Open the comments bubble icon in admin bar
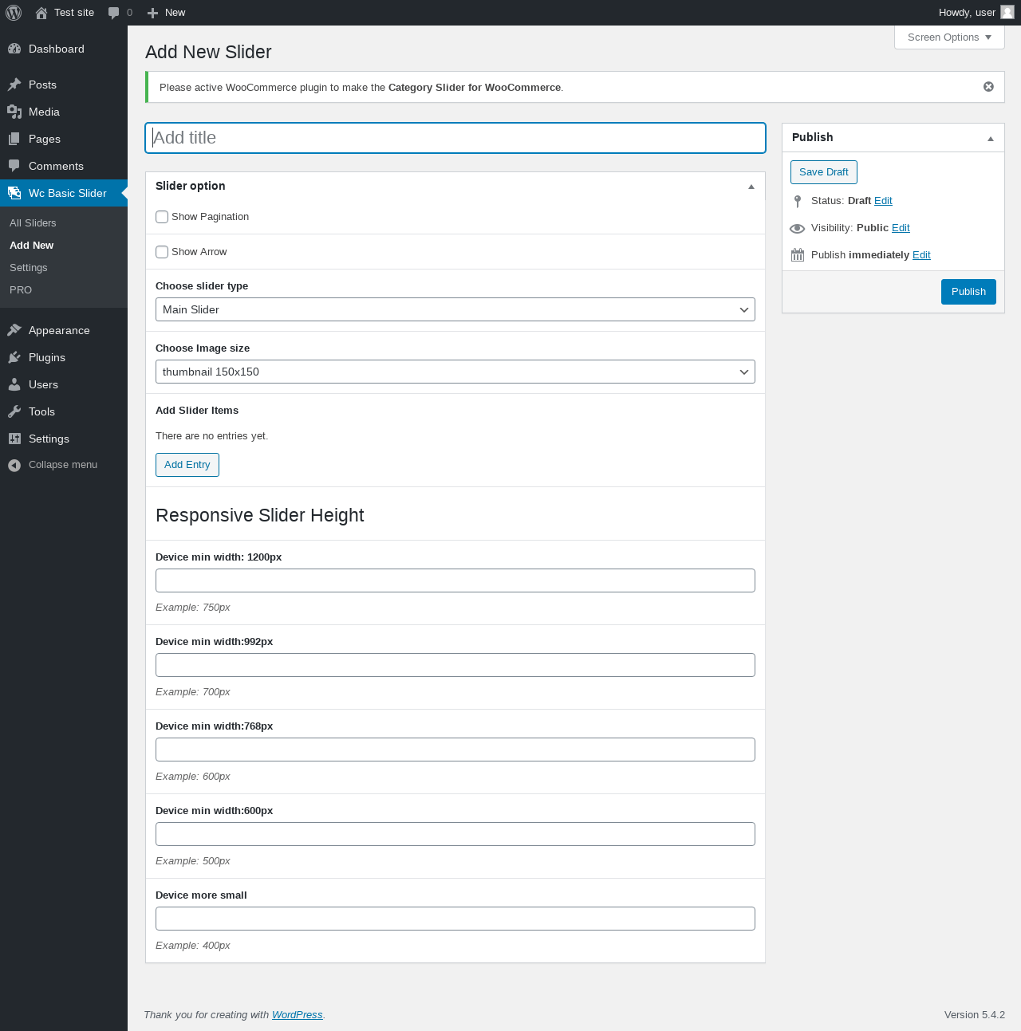The width and height of the screenshot is (1021, 1031). tap(114, 13)
